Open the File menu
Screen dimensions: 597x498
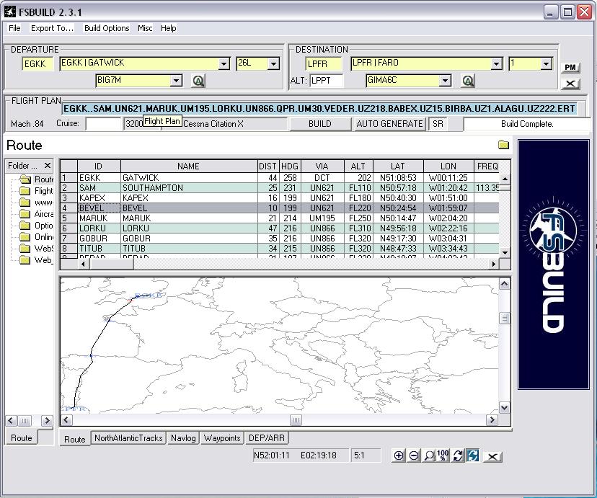15,28
